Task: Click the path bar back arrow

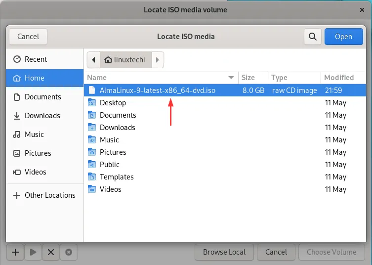Action: tap(93, 60)
